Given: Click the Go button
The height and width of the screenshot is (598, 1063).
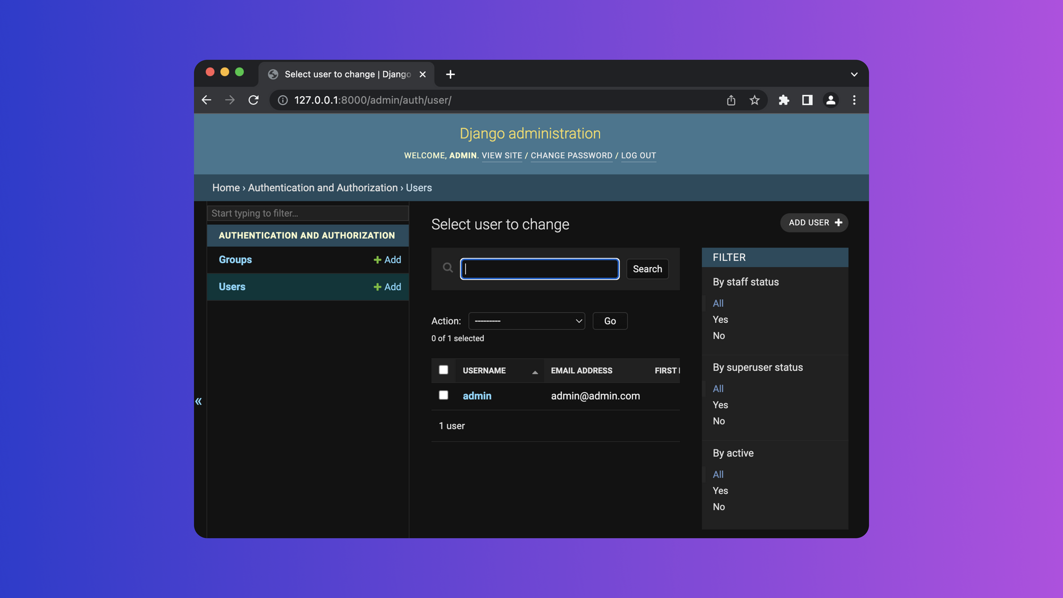Looking at the screenshot, I should tap(610, 321).
